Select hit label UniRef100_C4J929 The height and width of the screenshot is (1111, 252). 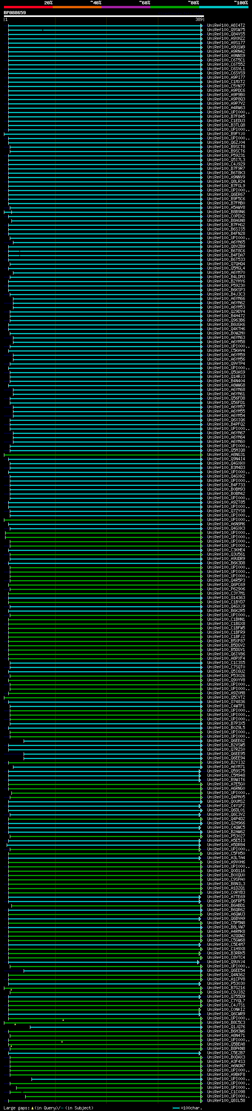coord(226,164)
